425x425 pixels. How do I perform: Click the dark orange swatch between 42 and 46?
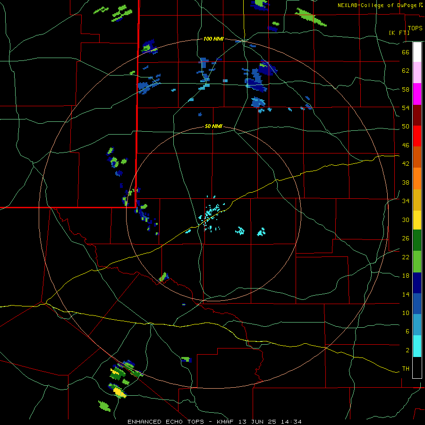[417, 157]
